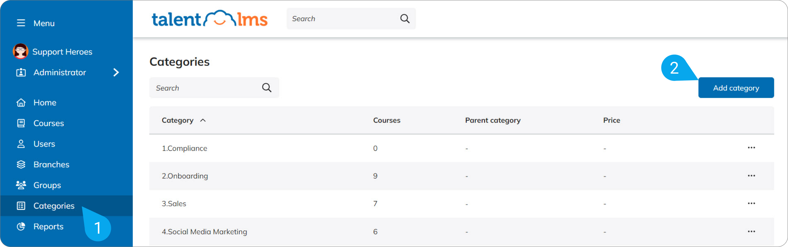
Task: Click the top search magnifier icon
Action: [x=405, y=19]
